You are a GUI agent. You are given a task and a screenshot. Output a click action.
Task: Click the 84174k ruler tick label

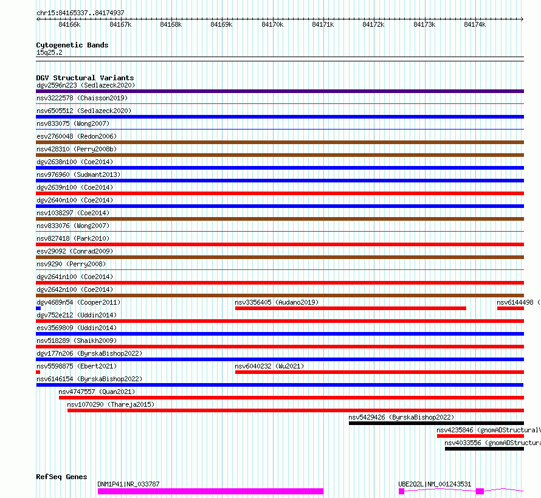point(474,24)
